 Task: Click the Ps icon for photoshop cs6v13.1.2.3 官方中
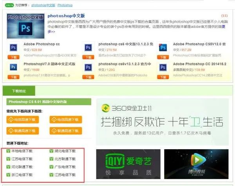pyautogui.click(x=88, y=68)
